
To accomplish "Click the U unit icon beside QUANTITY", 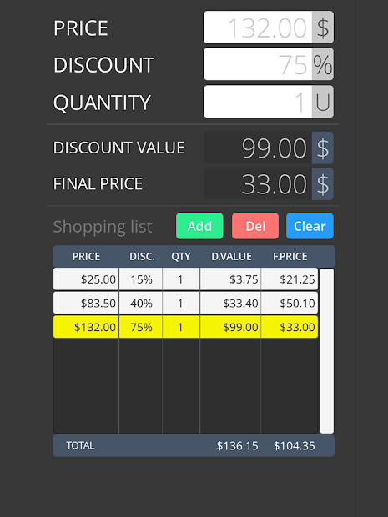I will point(323,102).
